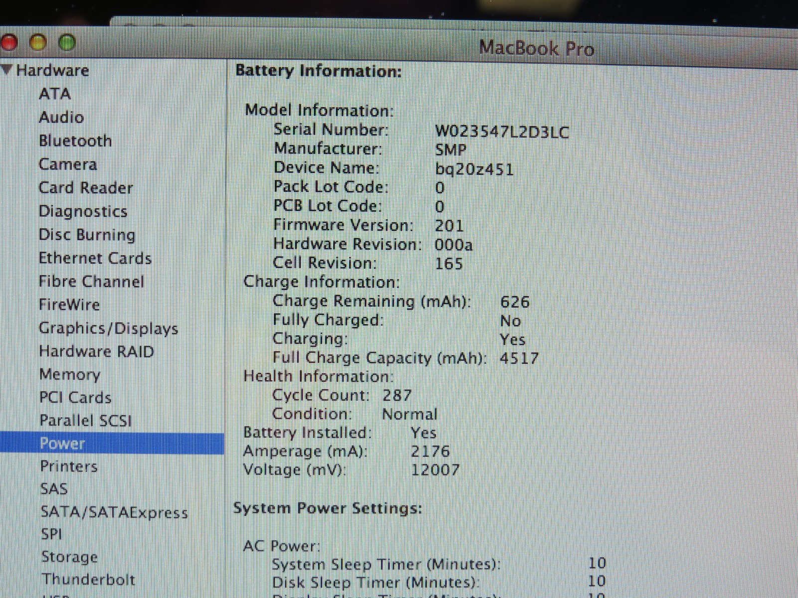Select Graphics/Displays item
This screenshot has height=598, width=798.
108,328
